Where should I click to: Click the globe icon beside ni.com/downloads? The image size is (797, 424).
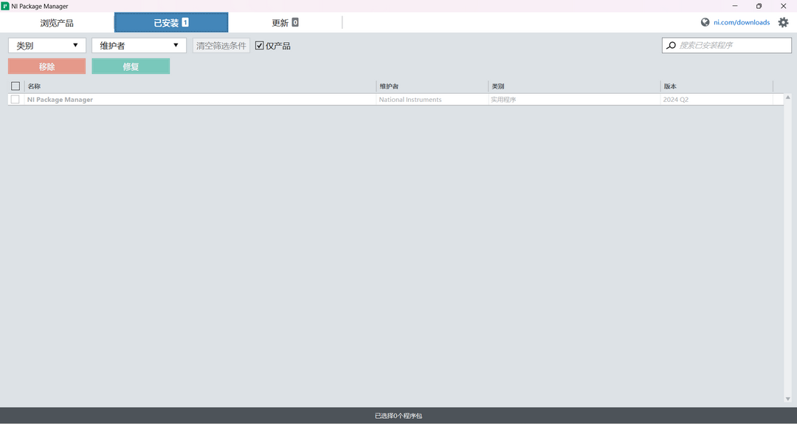point(705,22)
